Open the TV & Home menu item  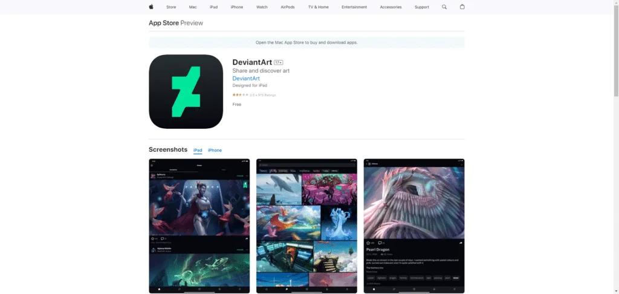pyautogui.click(x=318, y=7)
